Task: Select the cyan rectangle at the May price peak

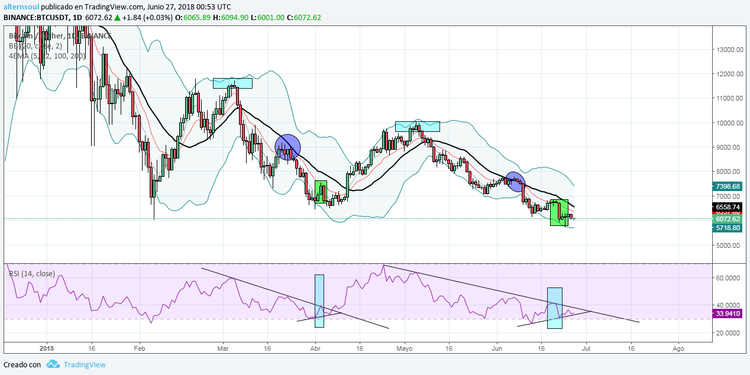Action: click(x=418, y=126)
